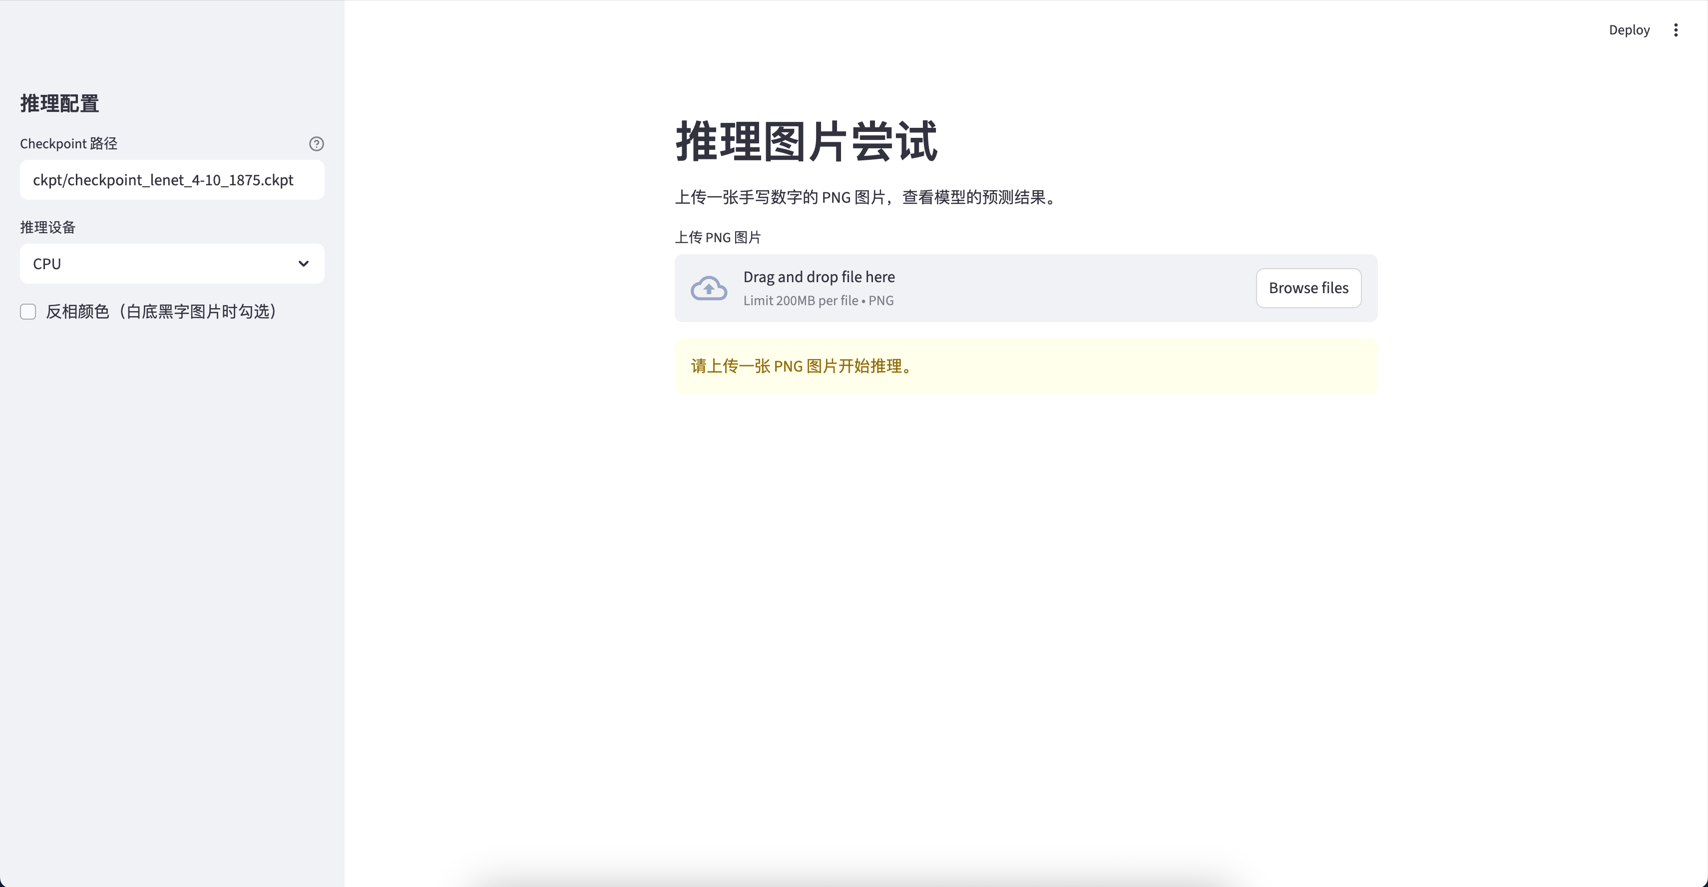Click the Checkpoint path help icon
Viewport: 1708px width, 887px height.
point(316,144)
